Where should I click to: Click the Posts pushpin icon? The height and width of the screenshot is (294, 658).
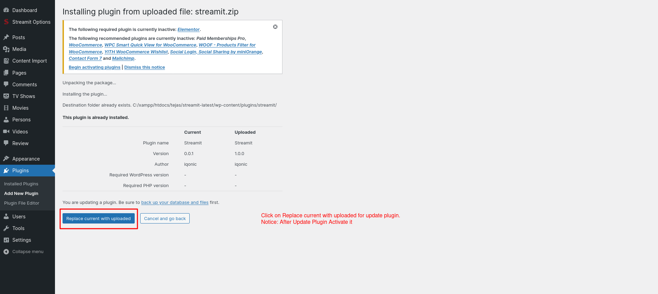coord(6,37)
